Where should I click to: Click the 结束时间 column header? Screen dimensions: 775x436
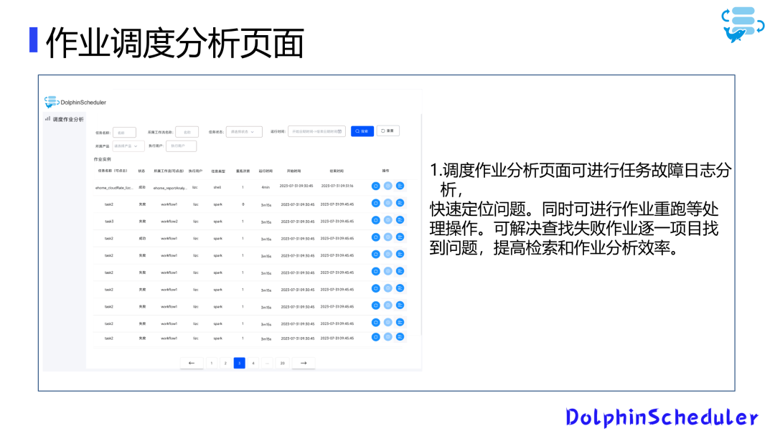pos(337,171)
